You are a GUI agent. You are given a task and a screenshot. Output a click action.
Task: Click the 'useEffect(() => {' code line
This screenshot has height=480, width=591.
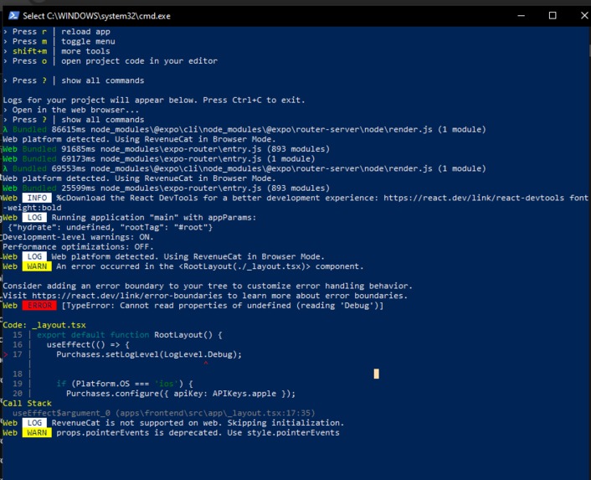pos(88,344)
